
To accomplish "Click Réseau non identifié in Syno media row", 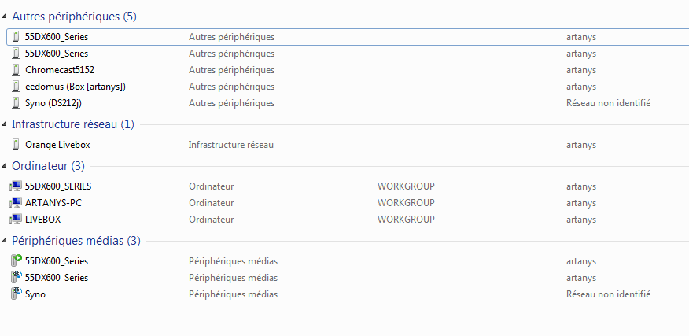I will point(609,294).
